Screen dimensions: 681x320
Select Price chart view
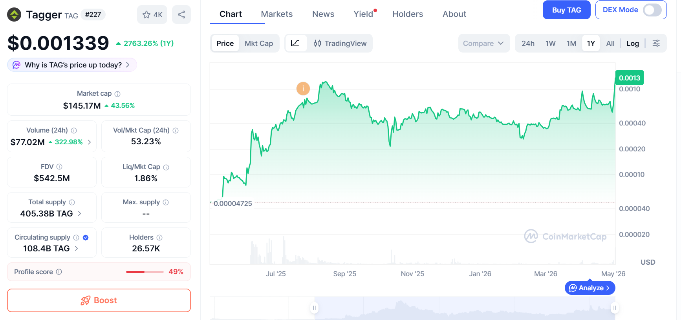tap(225, 43)
